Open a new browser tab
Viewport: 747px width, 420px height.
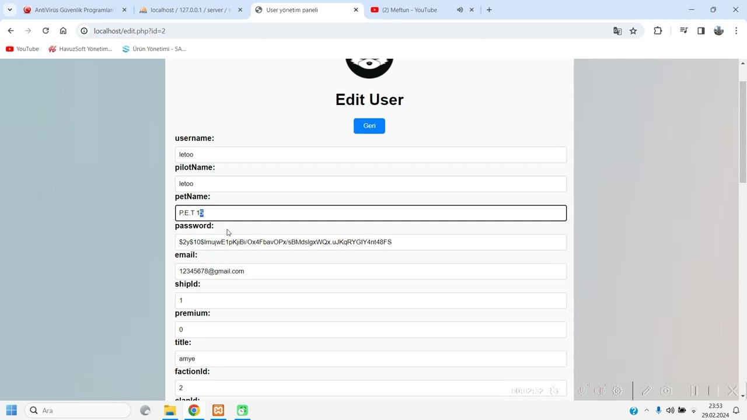tap(489, 10)
